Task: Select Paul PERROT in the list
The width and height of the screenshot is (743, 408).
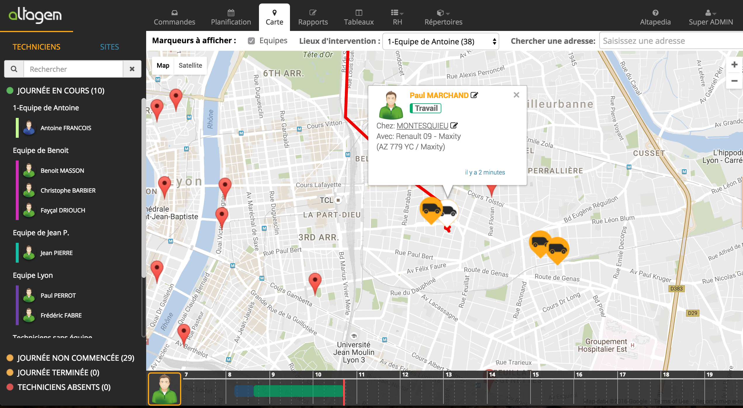Action: tap(58, 295)
